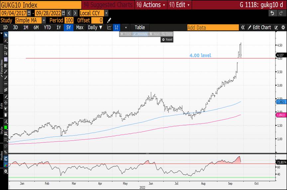Select the 6M time range
The height and width of the screenshot is (190, 287).
[36, 27]
